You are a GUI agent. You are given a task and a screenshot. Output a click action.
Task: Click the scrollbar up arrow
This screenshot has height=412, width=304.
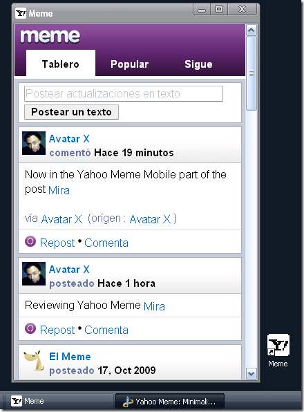251,30
